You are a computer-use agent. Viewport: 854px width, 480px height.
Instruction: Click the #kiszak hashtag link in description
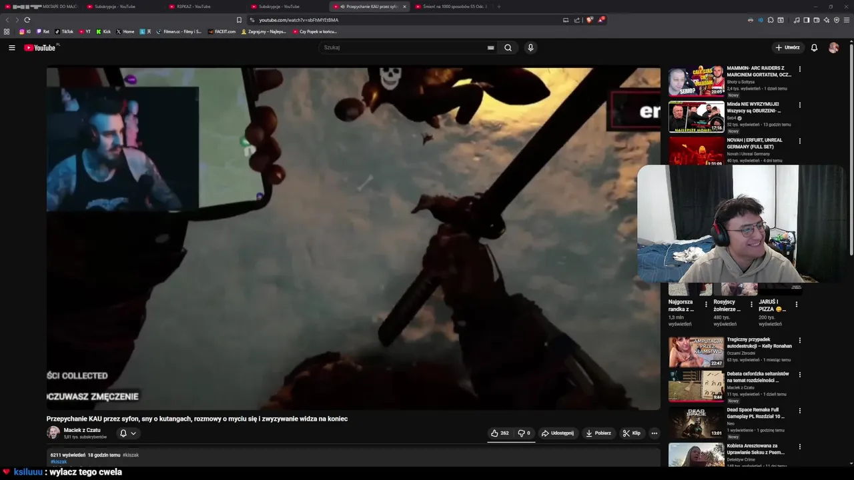pyautogui.click(x=59, y=461)
